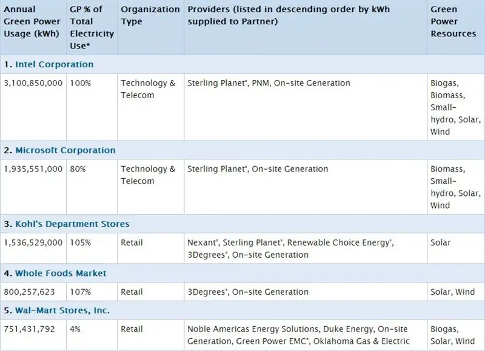Open the Intel Corporation link
Image resolution: width=485 pixels, height=351 pixels.
[x=54, y=64]
